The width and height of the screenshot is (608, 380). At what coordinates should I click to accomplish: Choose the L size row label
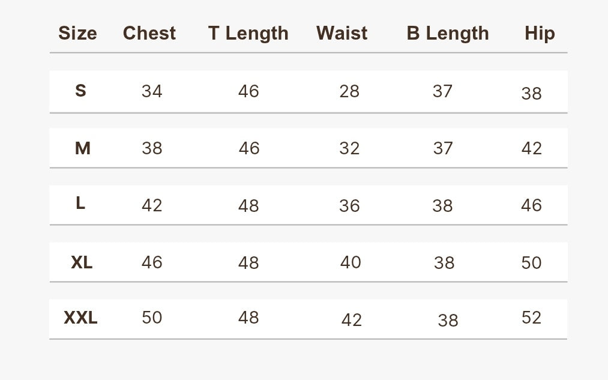point(80,203)
